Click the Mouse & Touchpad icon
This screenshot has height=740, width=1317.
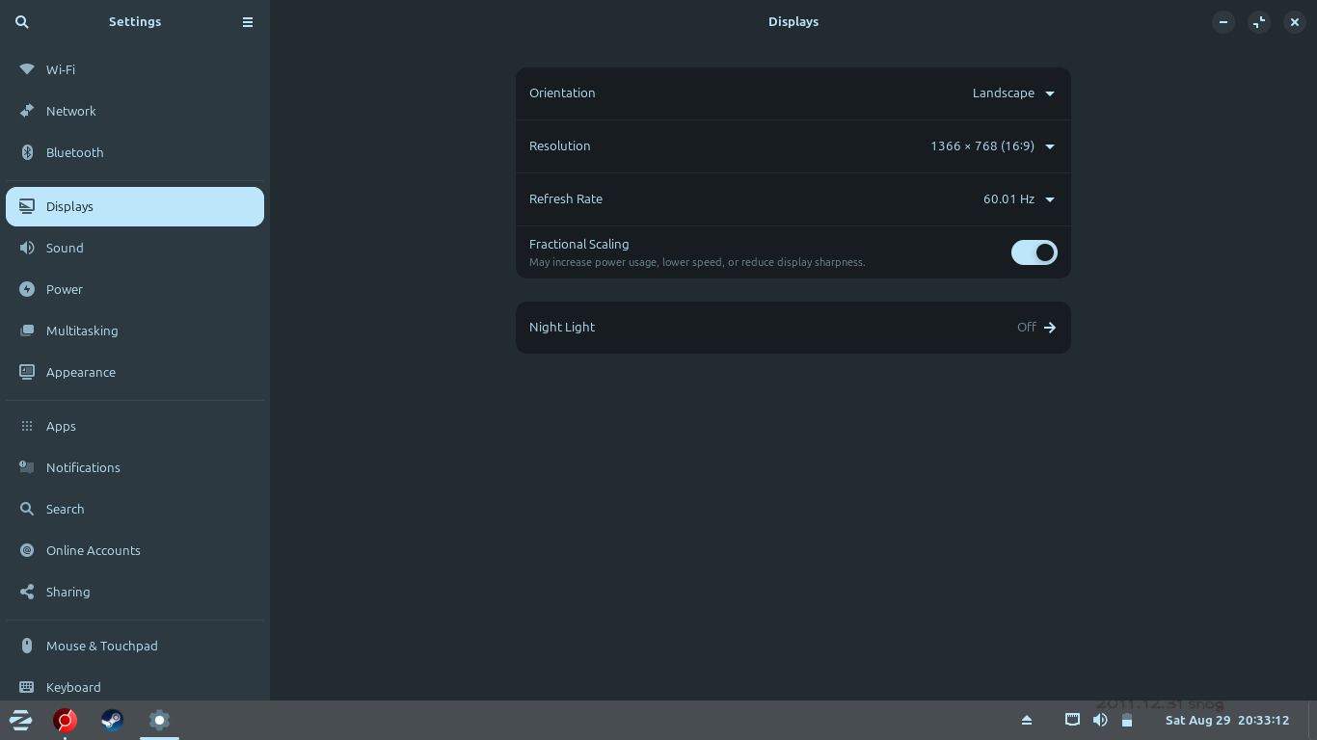click(27, 646)
